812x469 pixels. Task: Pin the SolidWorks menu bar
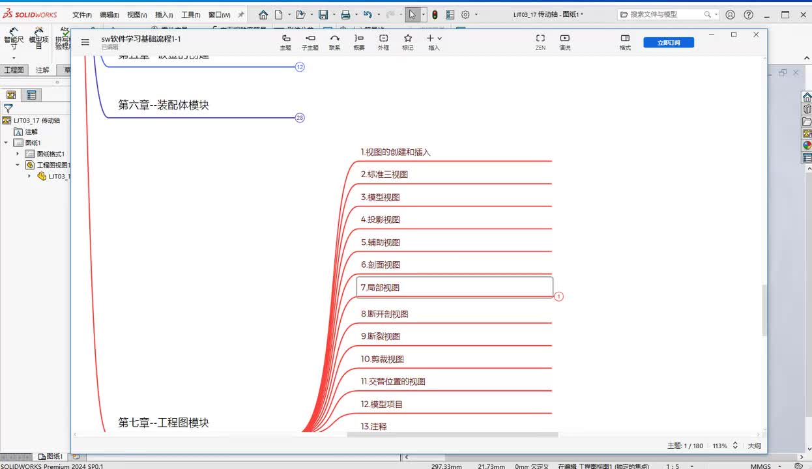pyautogui.click(x=240, y=14)
